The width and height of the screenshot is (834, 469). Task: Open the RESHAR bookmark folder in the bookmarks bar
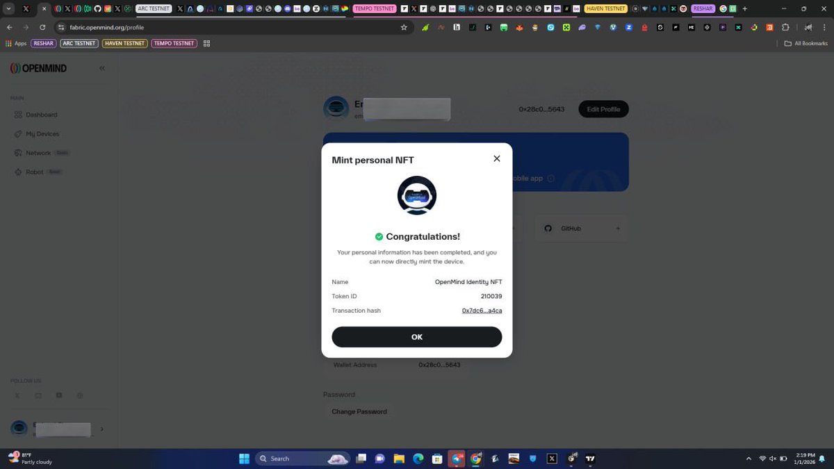tap(43, 43)
